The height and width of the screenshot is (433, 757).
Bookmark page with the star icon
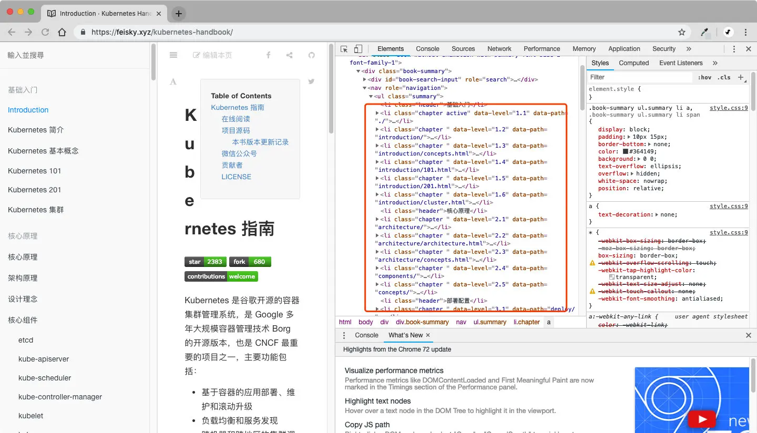click(682, 32)
